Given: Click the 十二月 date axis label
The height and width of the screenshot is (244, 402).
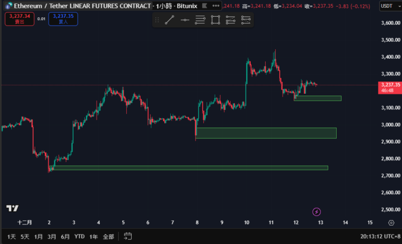Looking at the screenshot, I should point(25,222).
